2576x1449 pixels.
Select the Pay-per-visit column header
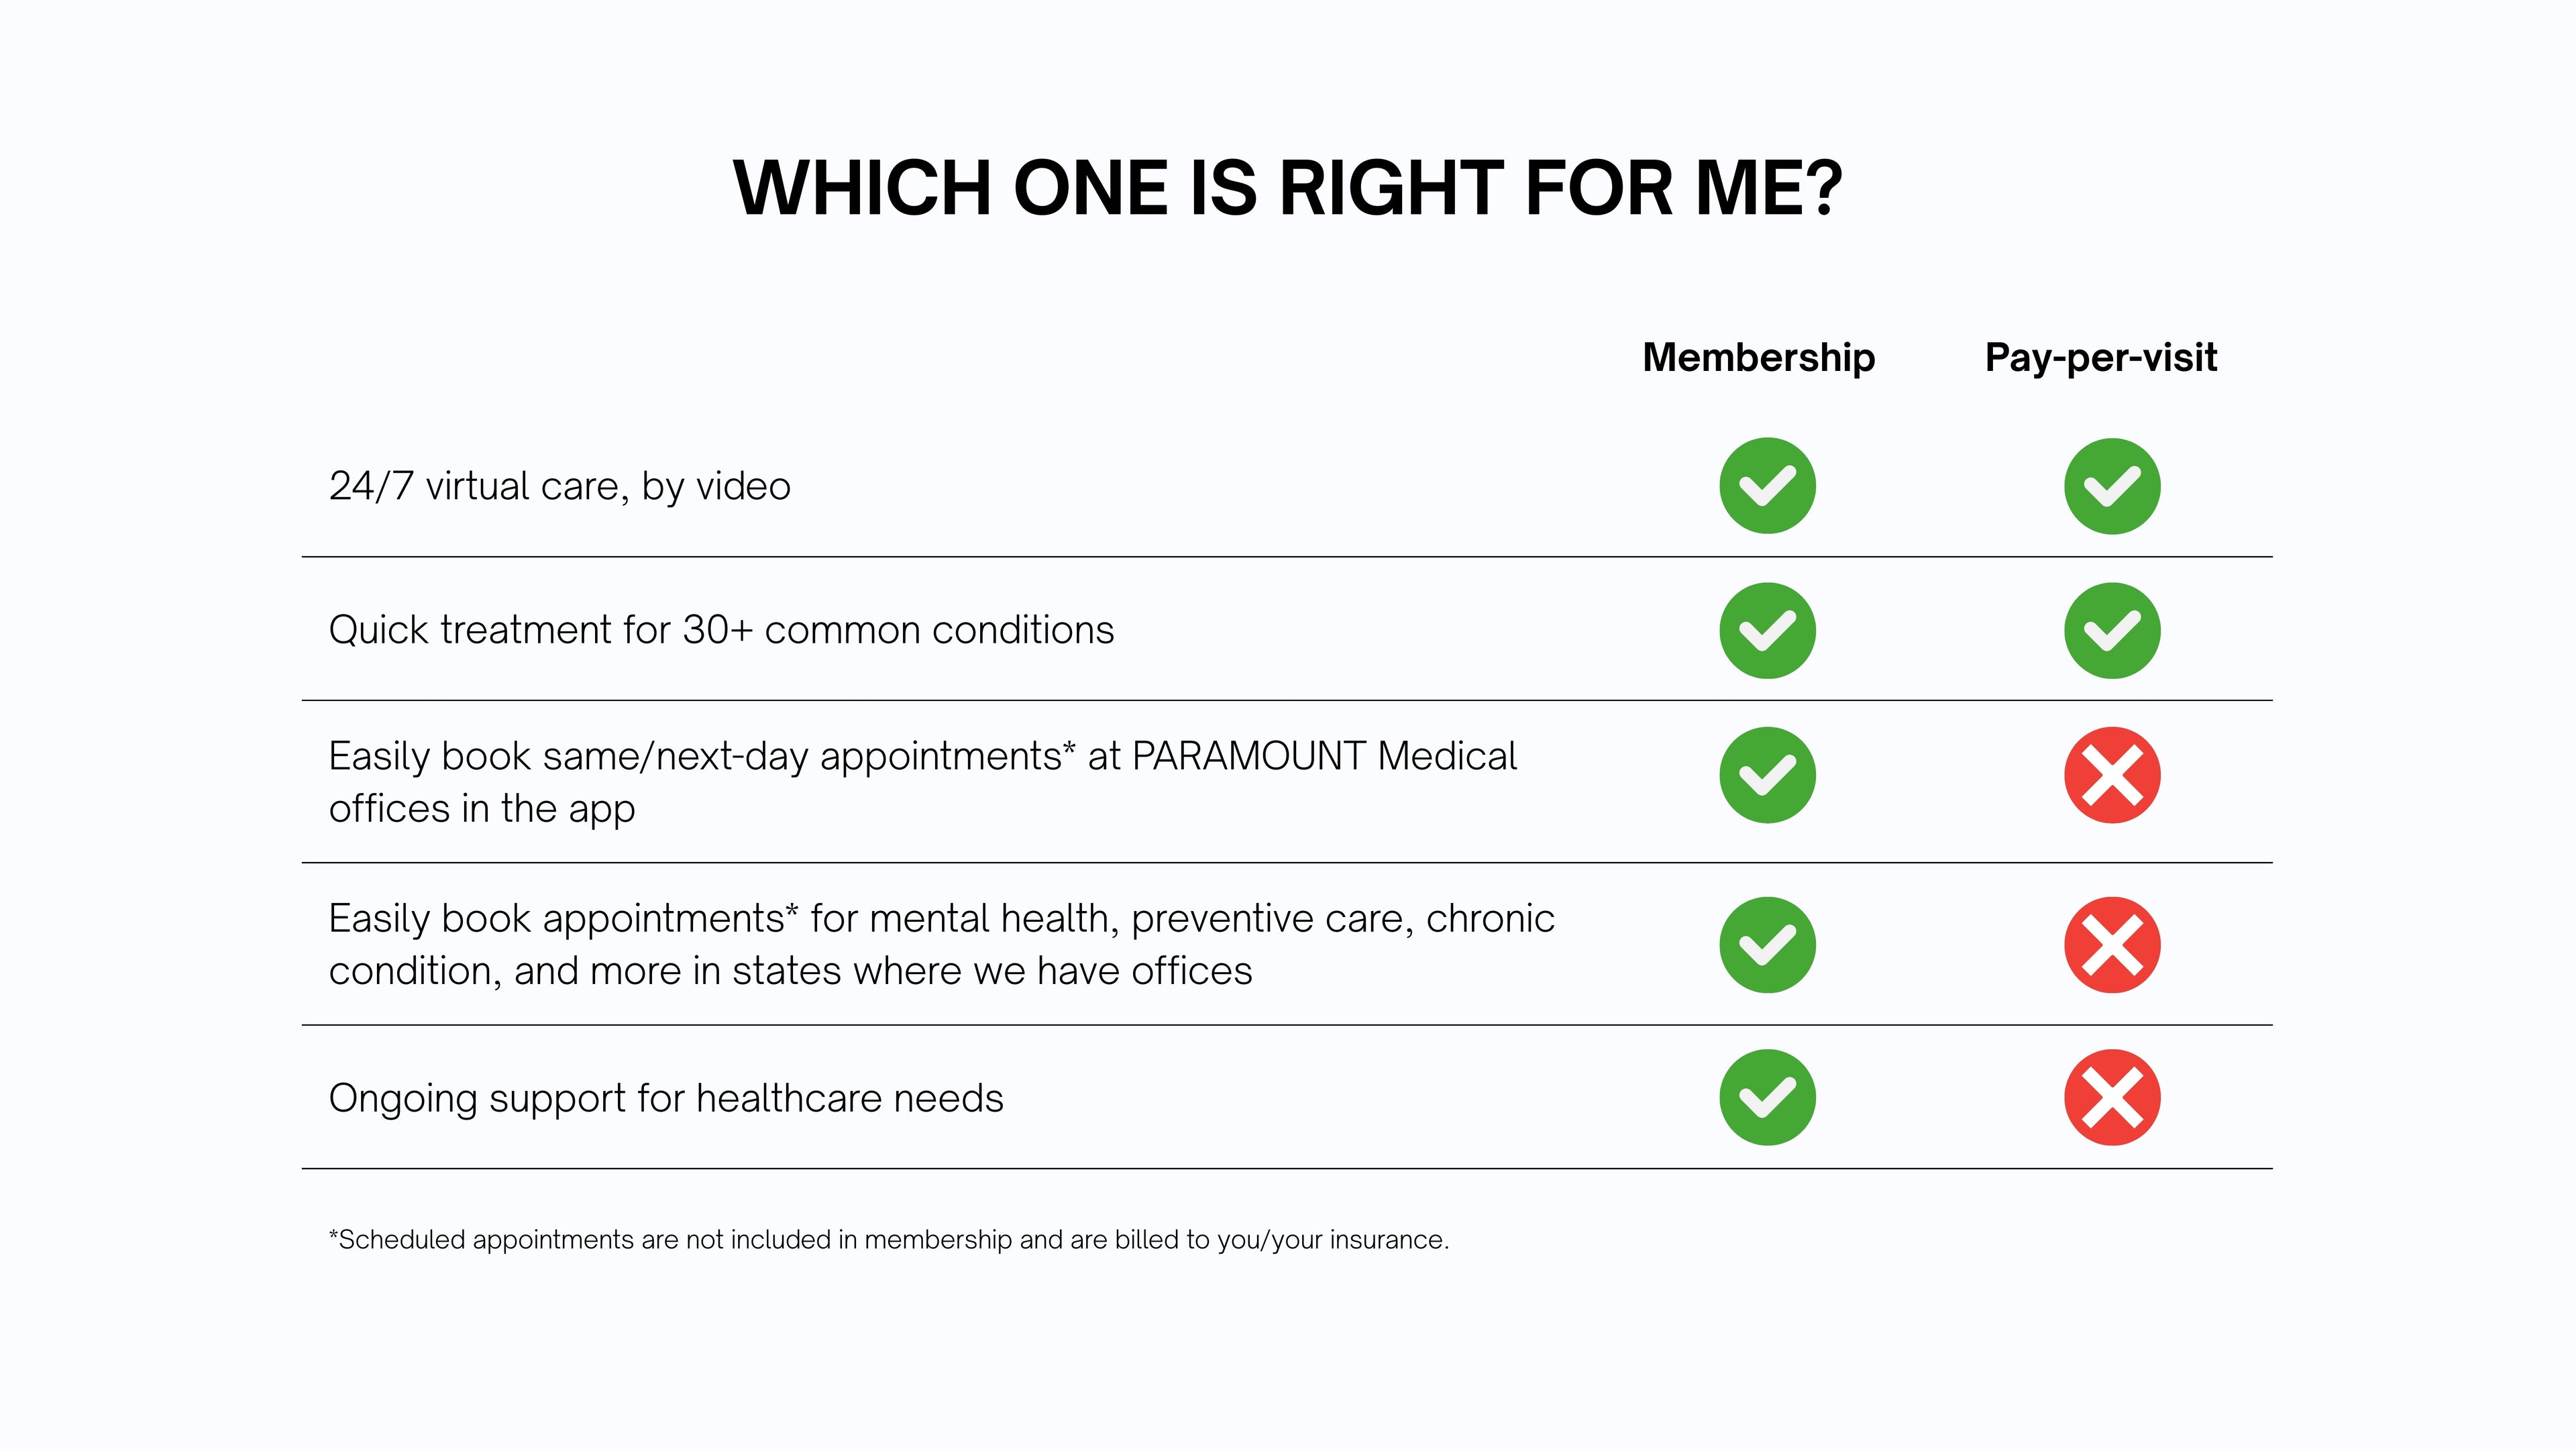(x=2101, y=357)
